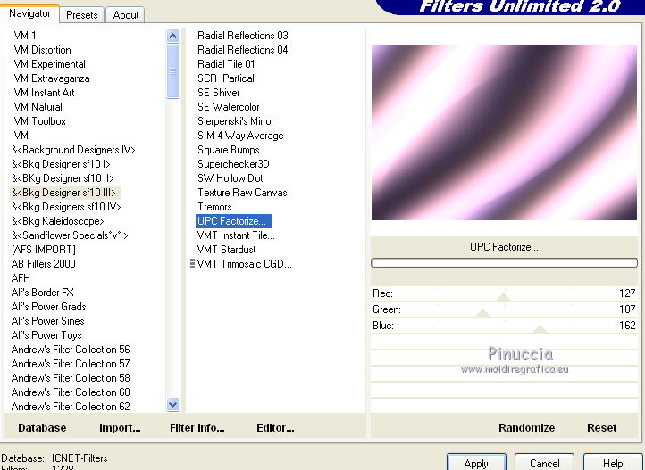Screen dimensions: 645x470
Task: Select Alf's Power Toys category
Action: point(46,335)
